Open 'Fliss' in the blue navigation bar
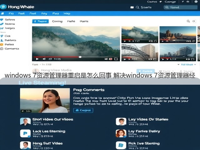 pyautogui.click(x=56, y=13)
